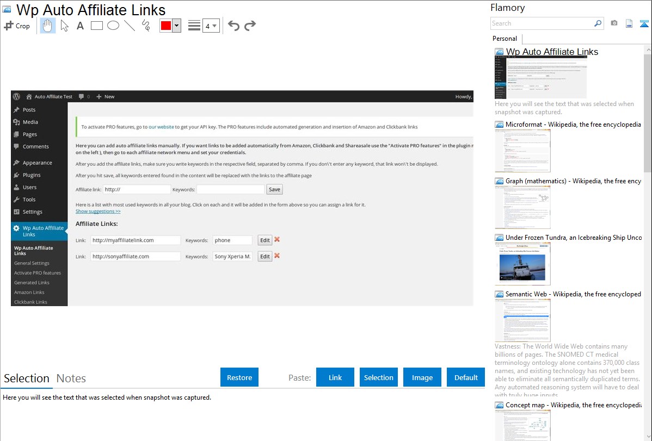Open the Under Frozen Tundra snapshot thumbnail

(522, 264)
